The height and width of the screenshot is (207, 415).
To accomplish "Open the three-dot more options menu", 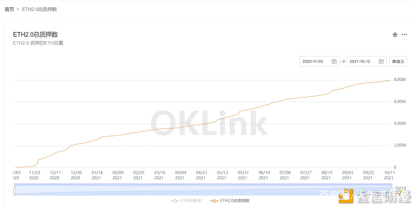I will click(404, 35).
